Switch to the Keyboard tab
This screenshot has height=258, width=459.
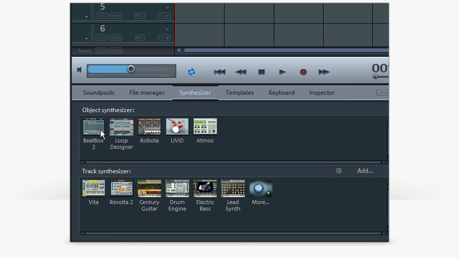pos(281,92)
